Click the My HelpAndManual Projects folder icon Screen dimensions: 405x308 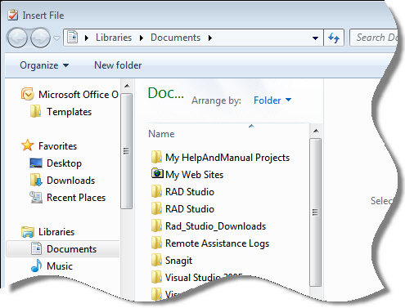(156, 157)
